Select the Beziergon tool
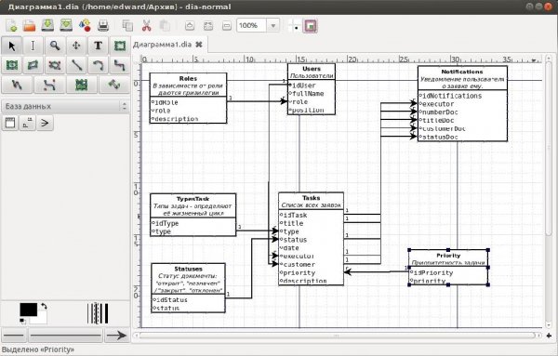 click(x=55, y=65)
